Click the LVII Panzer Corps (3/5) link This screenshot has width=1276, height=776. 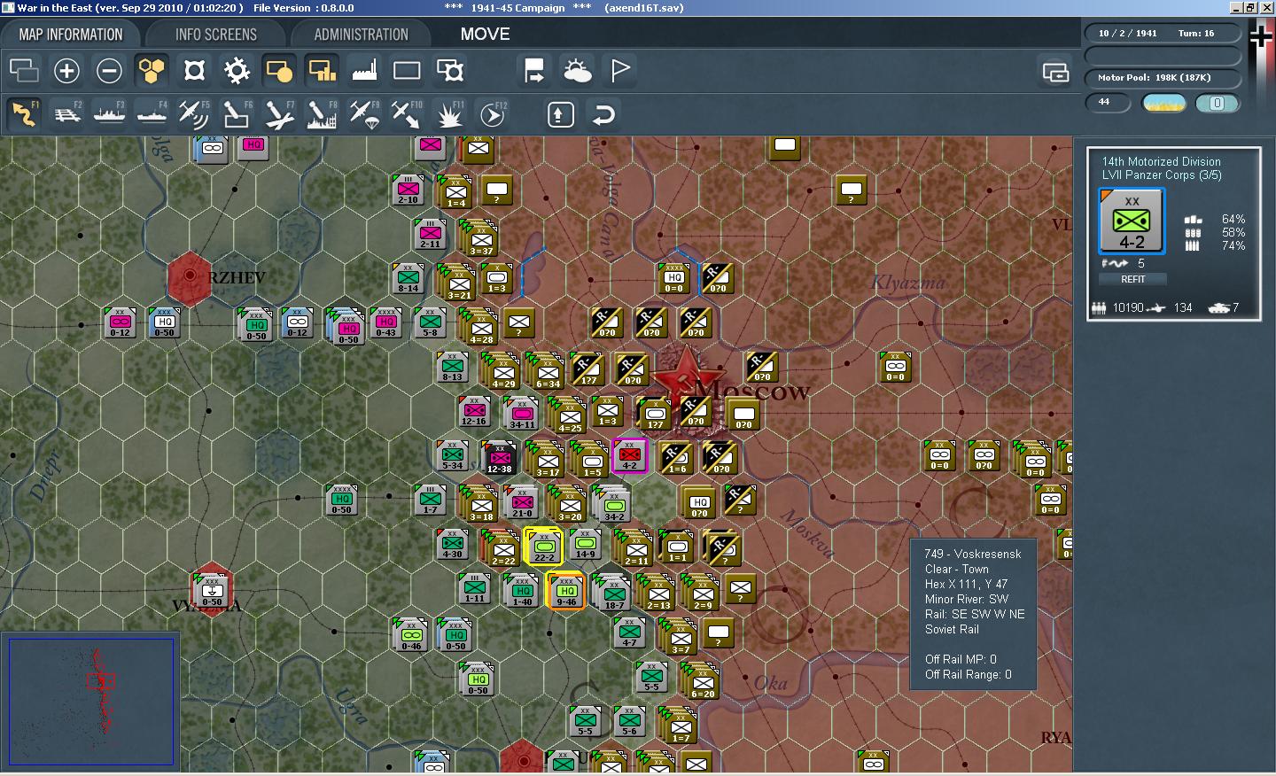pyautogui.click(x=1161, y=175)
